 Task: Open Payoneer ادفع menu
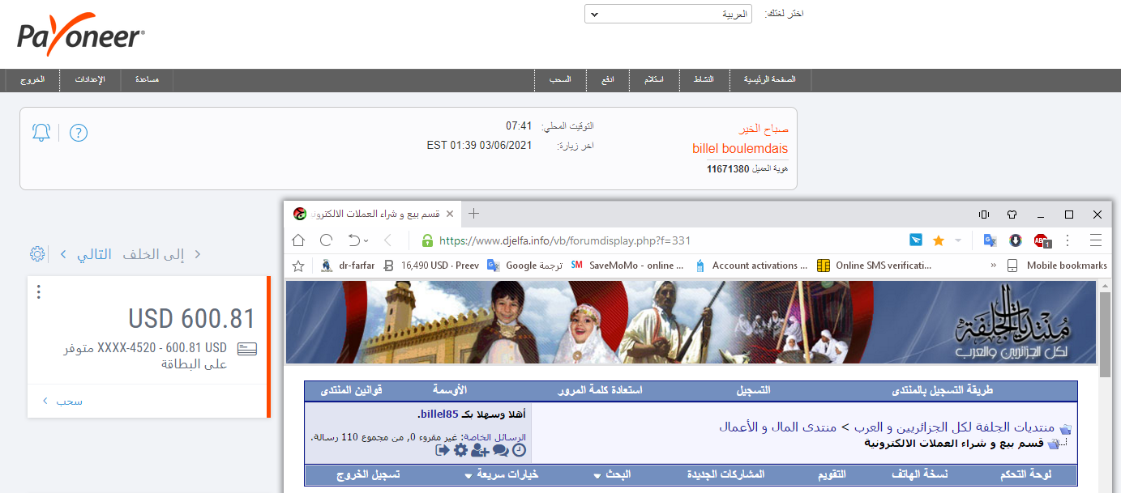(x=608, y=80)
